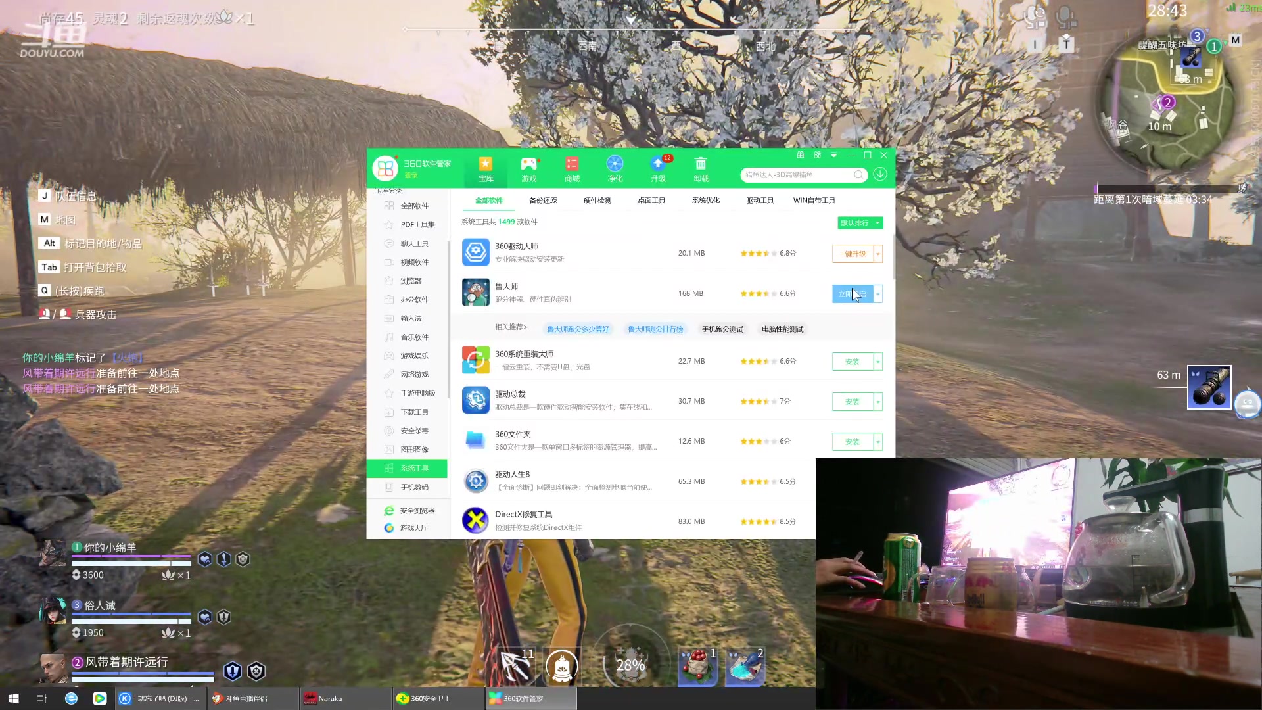Open the 电脑性能测试 recommendation

coord(782,329)
